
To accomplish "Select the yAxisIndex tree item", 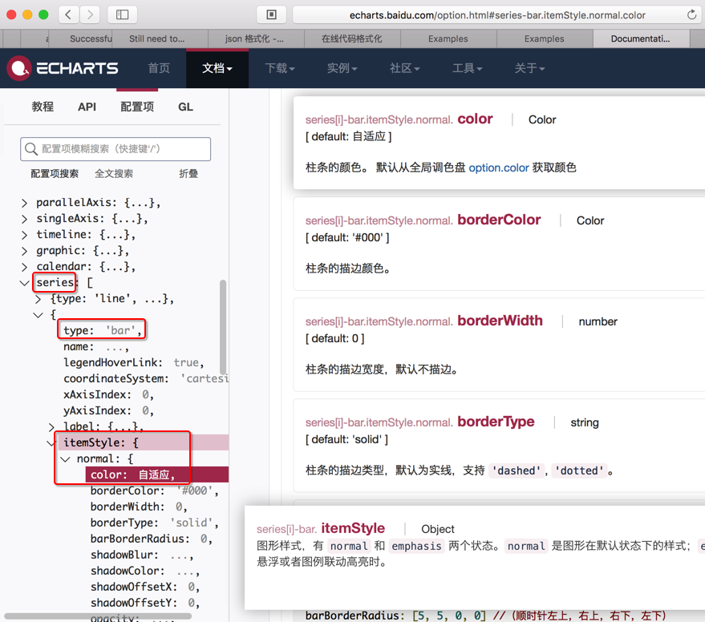I will pos(108,410).
